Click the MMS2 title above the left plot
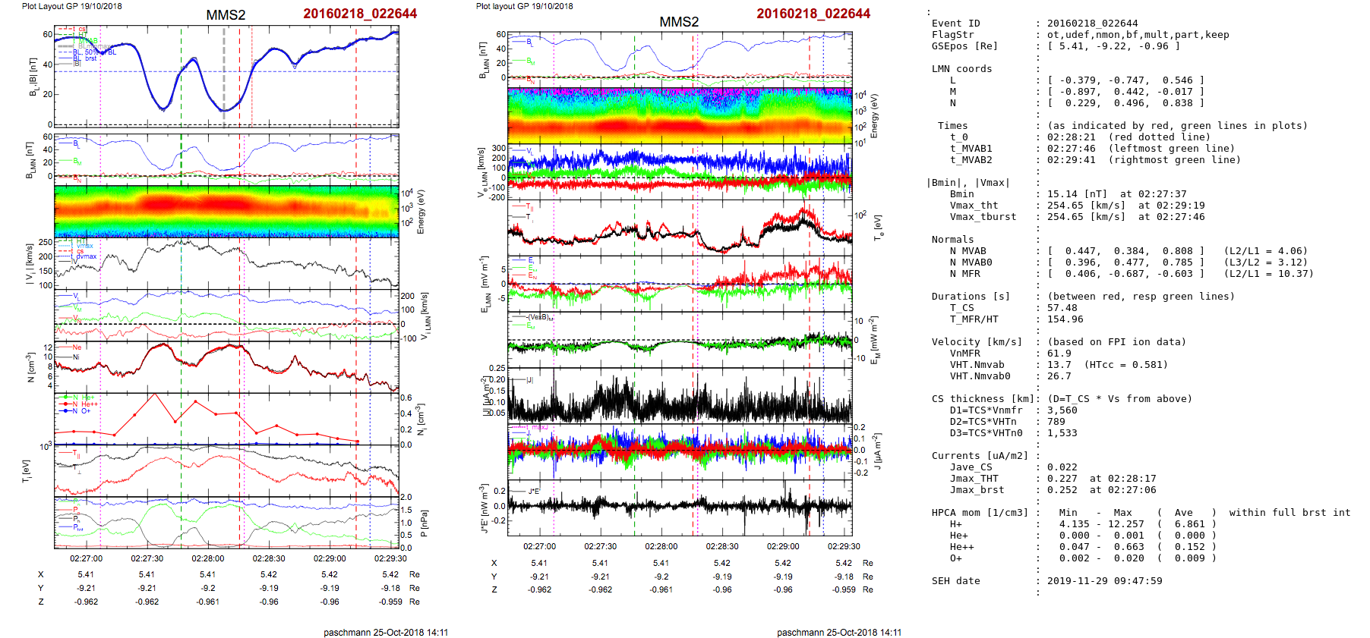The image size is (1370, 638). click(x=226, y=15)
